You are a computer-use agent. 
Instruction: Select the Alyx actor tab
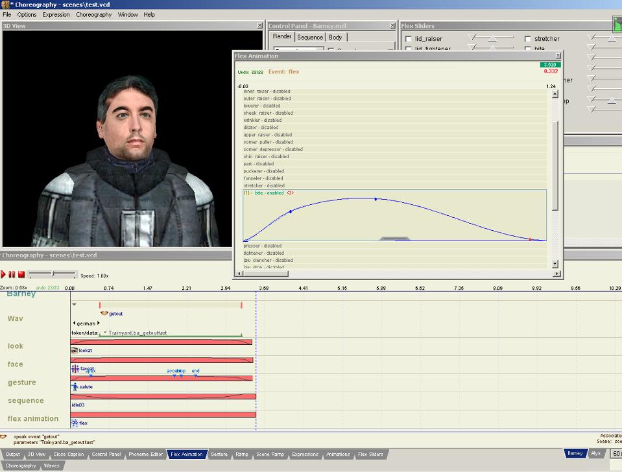(596, 453)
